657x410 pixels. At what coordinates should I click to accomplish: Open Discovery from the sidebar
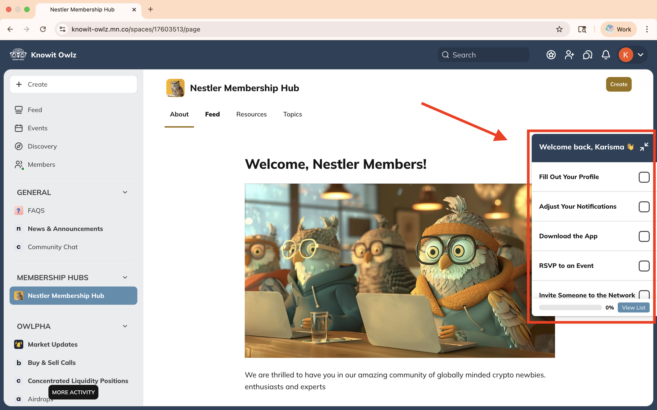[42, 146]
